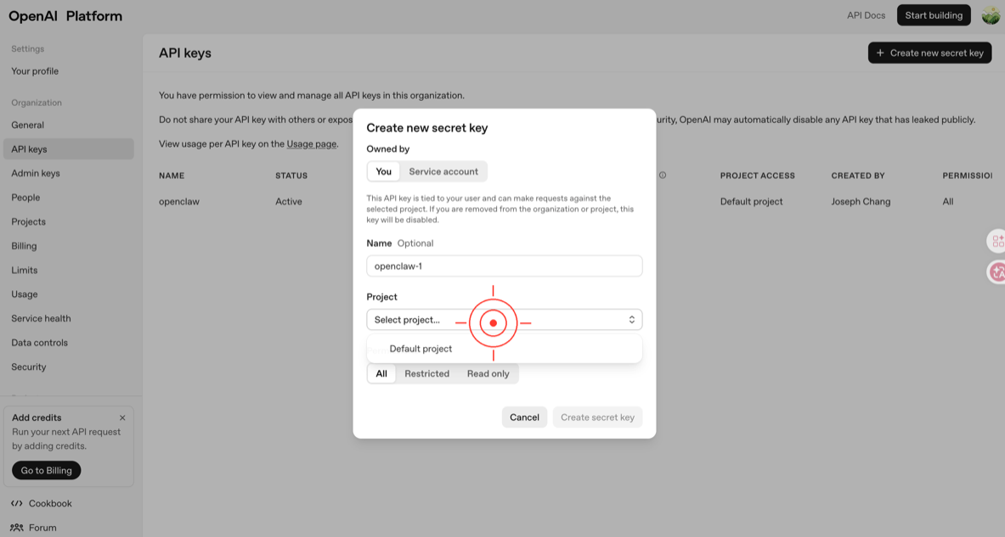Click the pink grid widget icon
The height and width of the screenshot is (537, 1005).
tap(997, 241)
